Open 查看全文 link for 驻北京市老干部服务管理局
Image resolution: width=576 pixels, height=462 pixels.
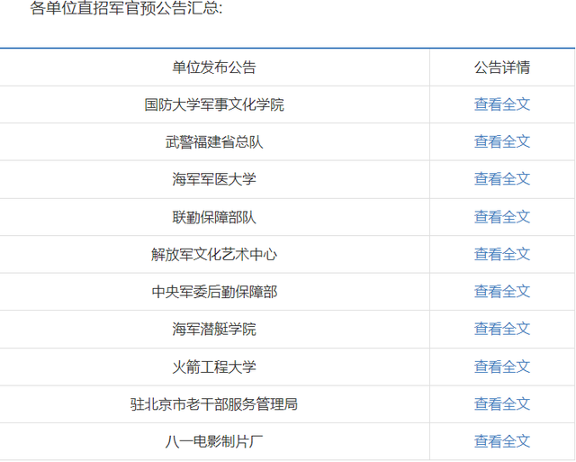502,403
